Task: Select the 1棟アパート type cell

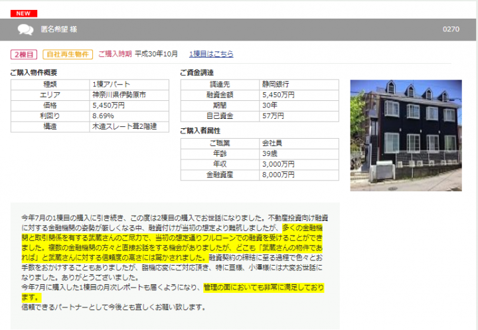Action: point(129,84)
